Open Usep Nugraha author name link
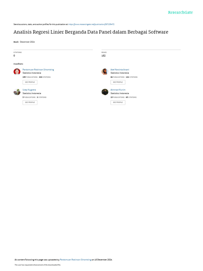This screenshot has width=203, height=271. 29,90
